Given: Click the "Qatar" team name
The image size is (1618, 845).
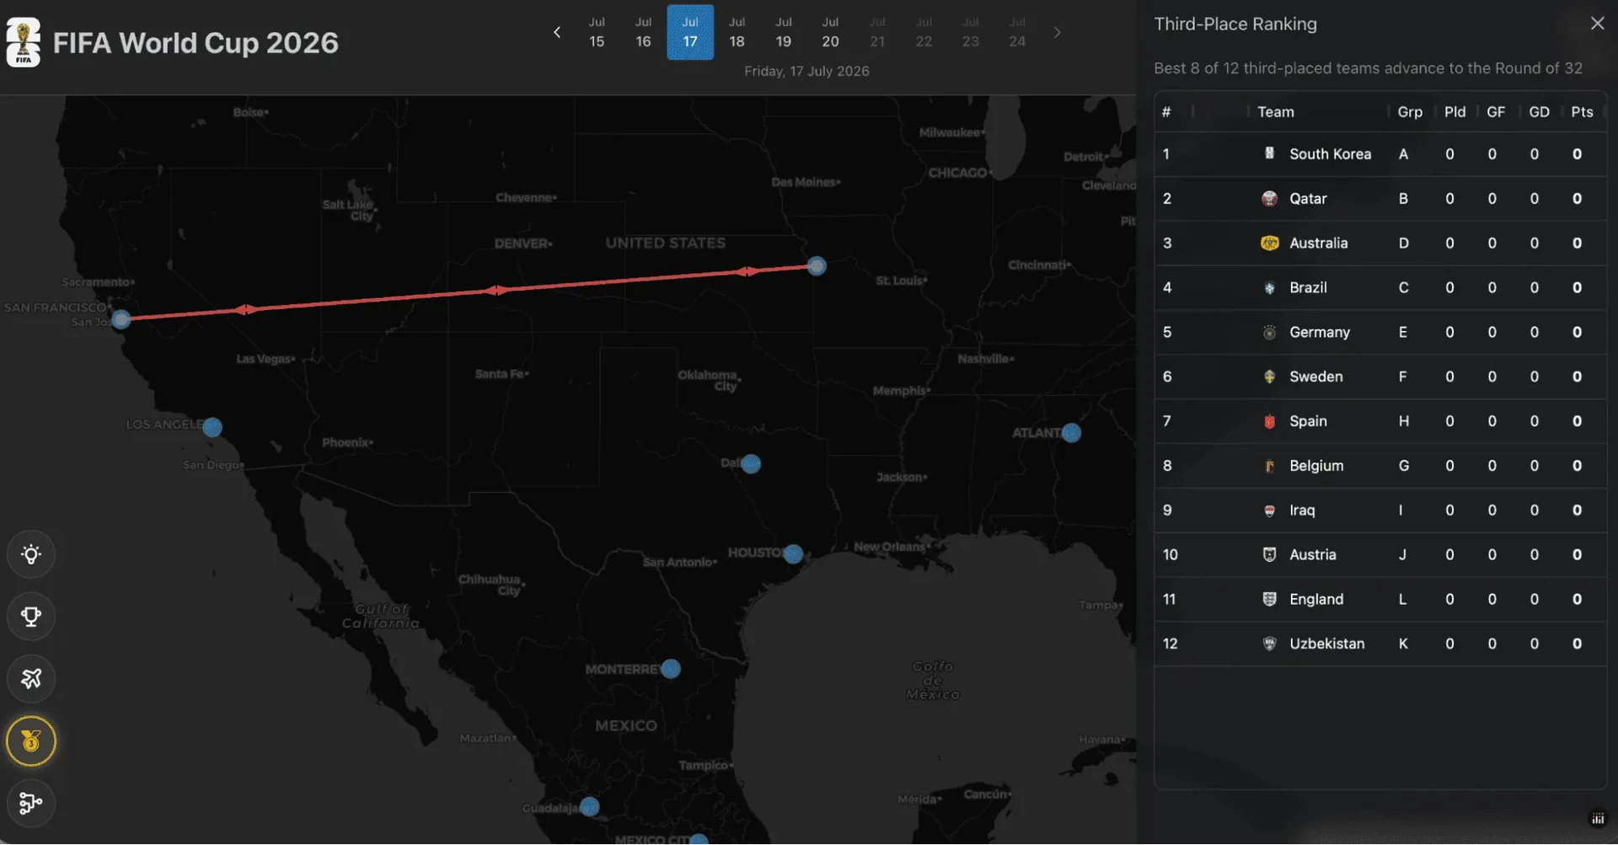Looking at the screenshot, I should pyautogui.click(x=1308, y=198).
